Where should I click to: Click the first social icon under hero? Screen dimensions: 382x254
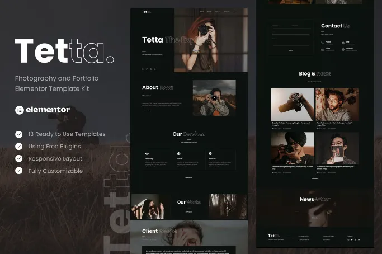click(143, 69)
